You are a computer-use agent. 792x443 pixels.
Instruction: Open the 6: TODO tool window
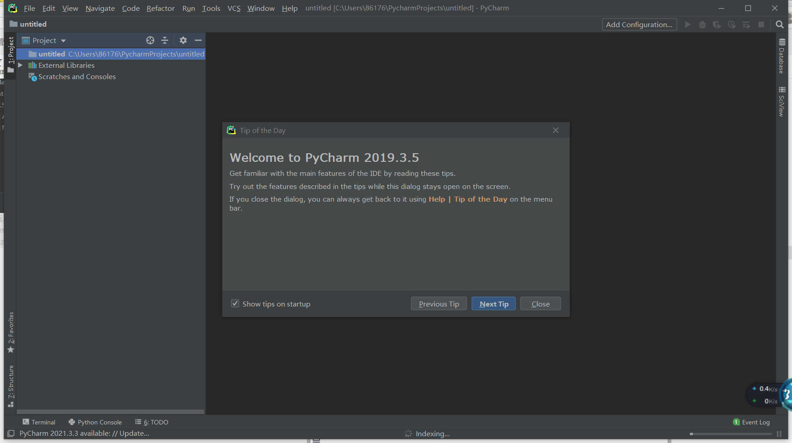point(152,422)
